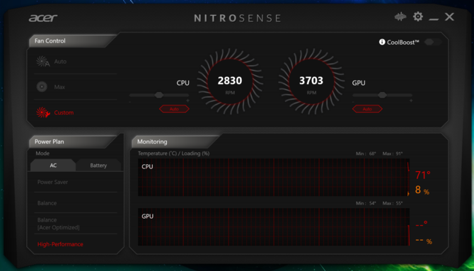The image size is (474, 271).
Task: Click the GPU fan Auto button
Action: 367,109
